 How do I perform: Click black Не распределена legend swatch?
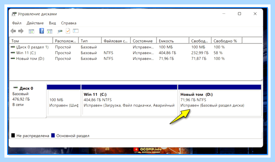point(13,135)
